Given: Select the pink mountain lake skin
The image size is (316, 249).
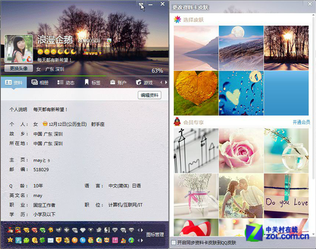Looking at the screenshot, I should (196, 48).
